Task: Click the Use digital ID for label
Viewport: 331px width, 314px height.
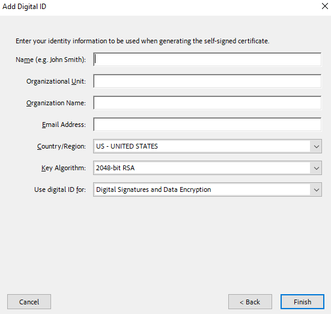Action: [60, 189]
